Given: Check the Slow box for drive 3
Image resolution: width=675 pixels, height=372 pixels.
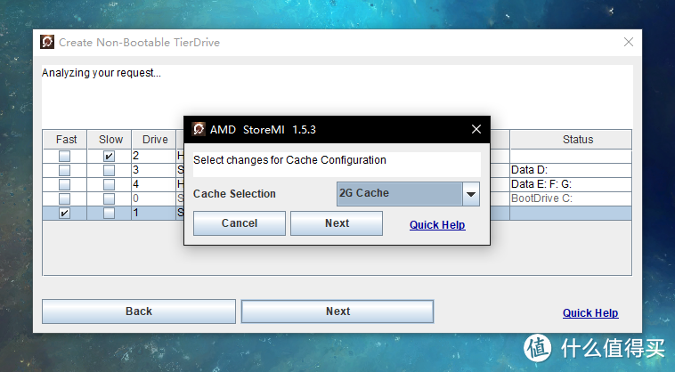Looking at the screenshot, I should tap(109, 170).
